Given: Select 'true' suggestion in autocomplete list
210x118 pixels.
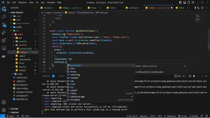Looking at the screenshot, I should (x=100, y=84).
